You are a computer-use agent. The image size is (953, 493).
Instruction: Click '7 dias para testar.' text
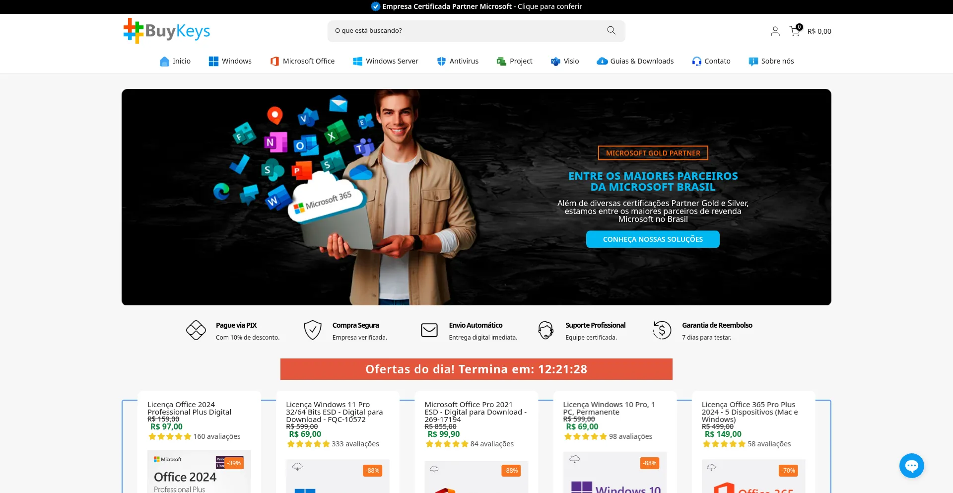[x=706, y=338]
